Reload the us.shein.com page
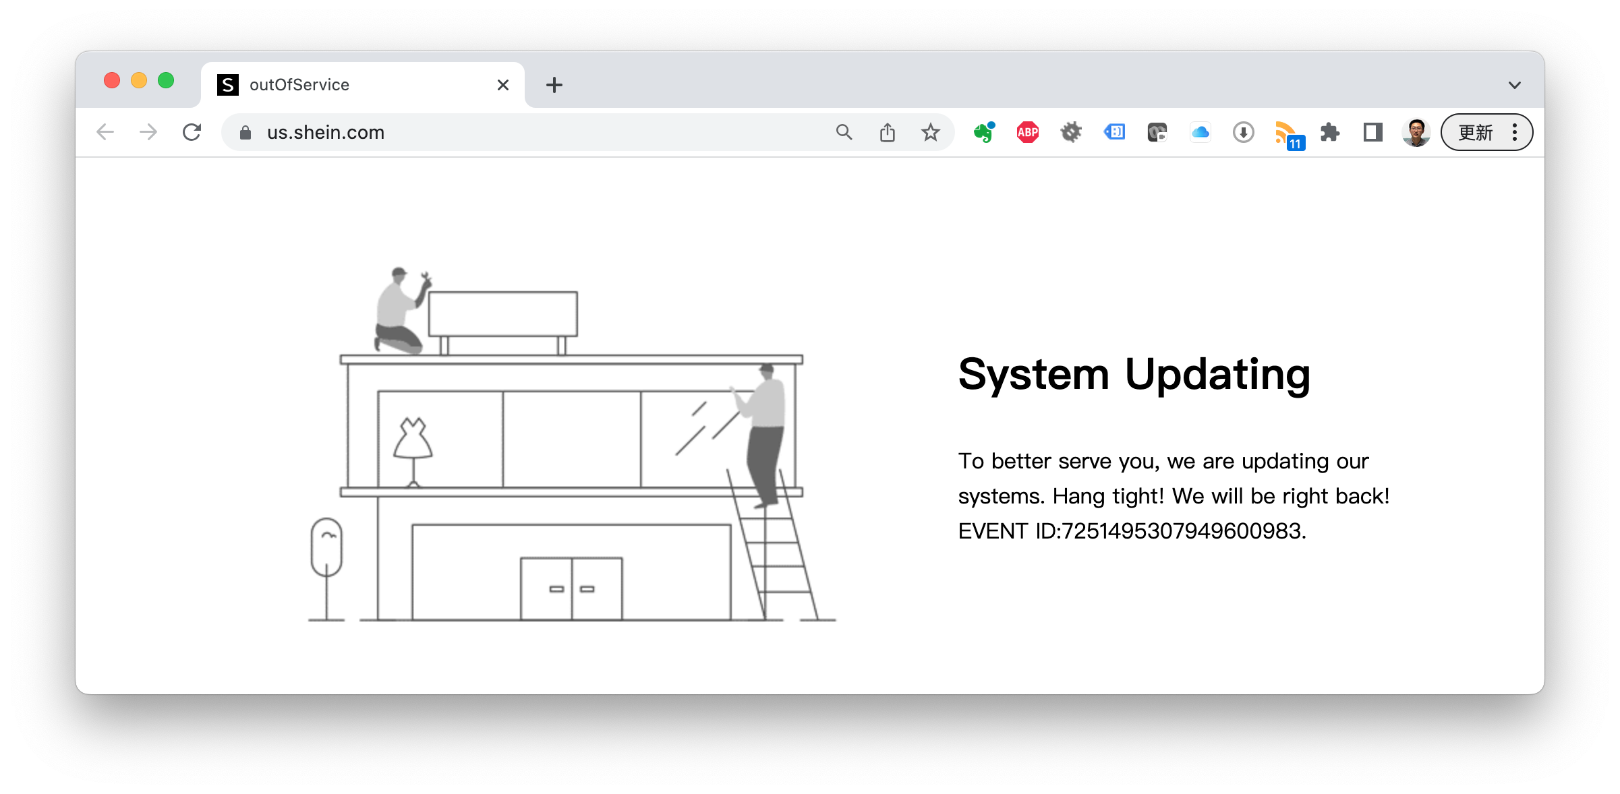The image size is (1620, 794). (x=192, y=132)
